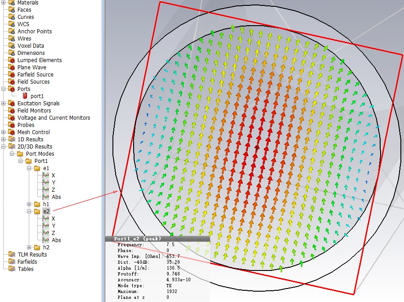Click the Alpha value 130.5

click(x=173, y=268)
